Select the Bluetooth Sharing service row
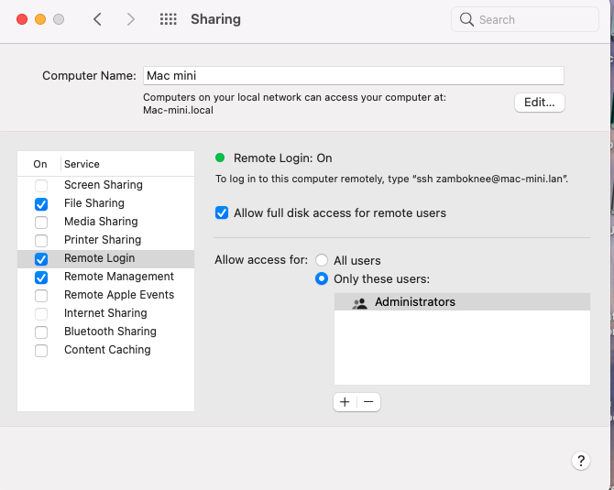 click(105, 332)
